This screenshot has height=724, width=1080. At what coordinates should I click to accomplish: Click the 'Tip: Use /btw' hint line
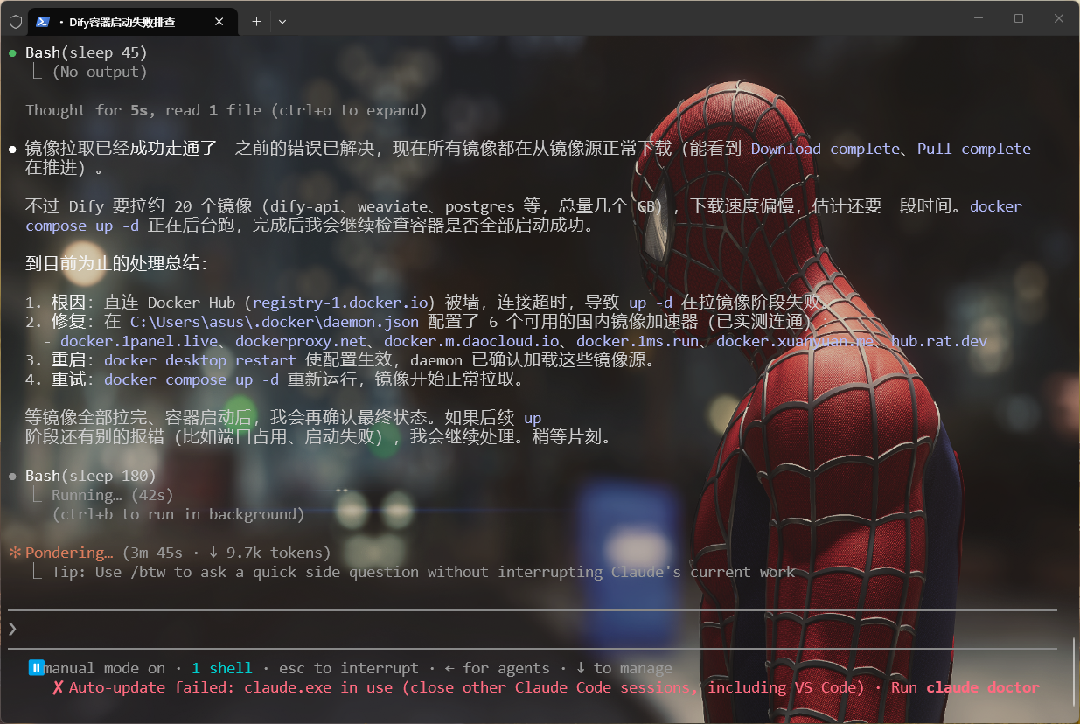pyautogui.click(x=423, y=572)
